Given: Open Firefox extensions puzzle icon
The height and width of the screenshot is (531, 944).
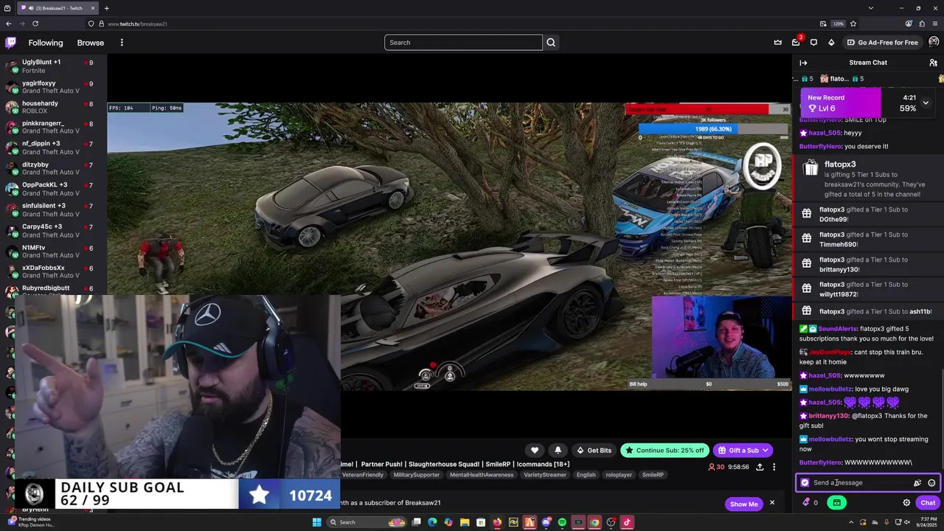Looking at the screenshot, I should tap(921, 24).
